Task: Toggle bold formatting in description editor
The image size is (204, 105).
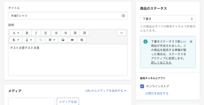Action: click(x=27, y=33)
